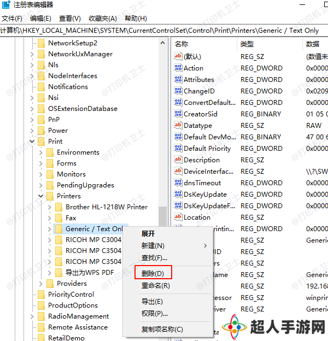Select the dnsTimeout DWORD icon
Image resolution: width=328 pixels, height=341 pixels.
tap(178, 183)
